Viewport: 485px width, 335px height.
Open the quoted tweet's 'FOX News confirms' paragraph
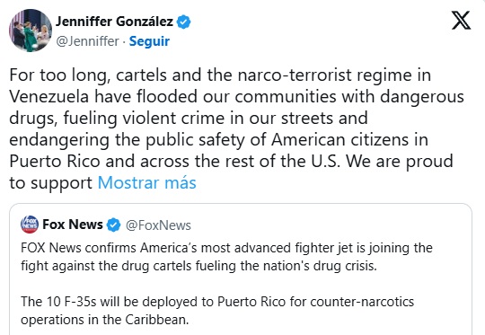tap(226, 257)
